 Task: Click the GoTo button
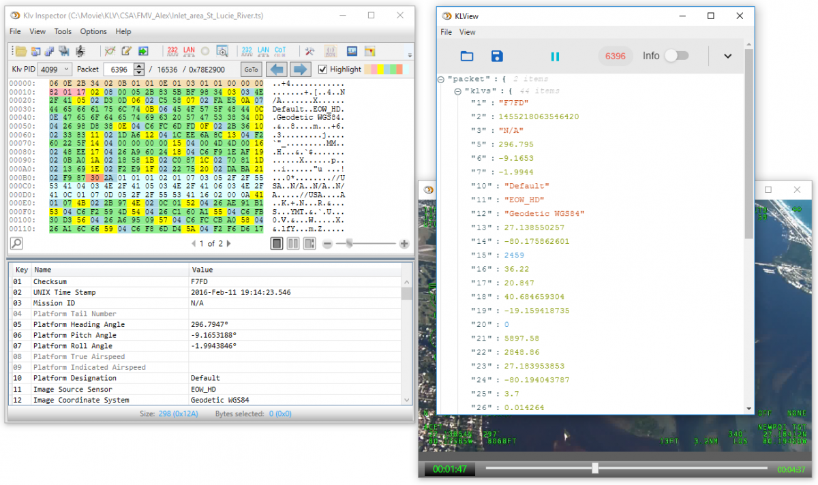click(x=251, y=69)
